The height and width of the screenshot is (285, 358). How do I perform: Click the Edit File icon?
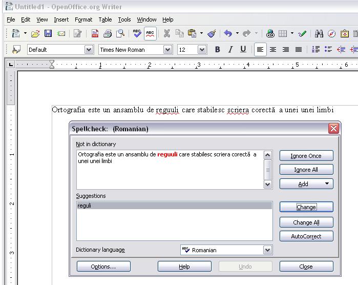(x=78, y=34)
